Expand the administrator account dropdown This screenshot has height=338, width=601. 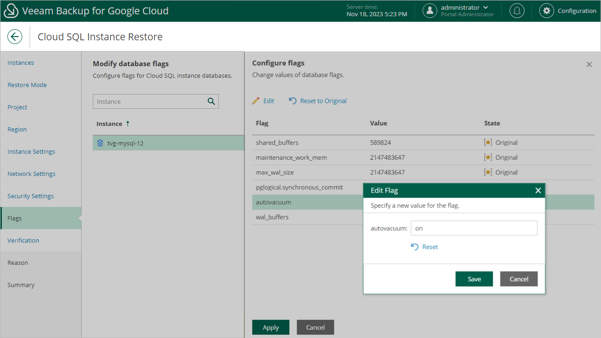486,7
